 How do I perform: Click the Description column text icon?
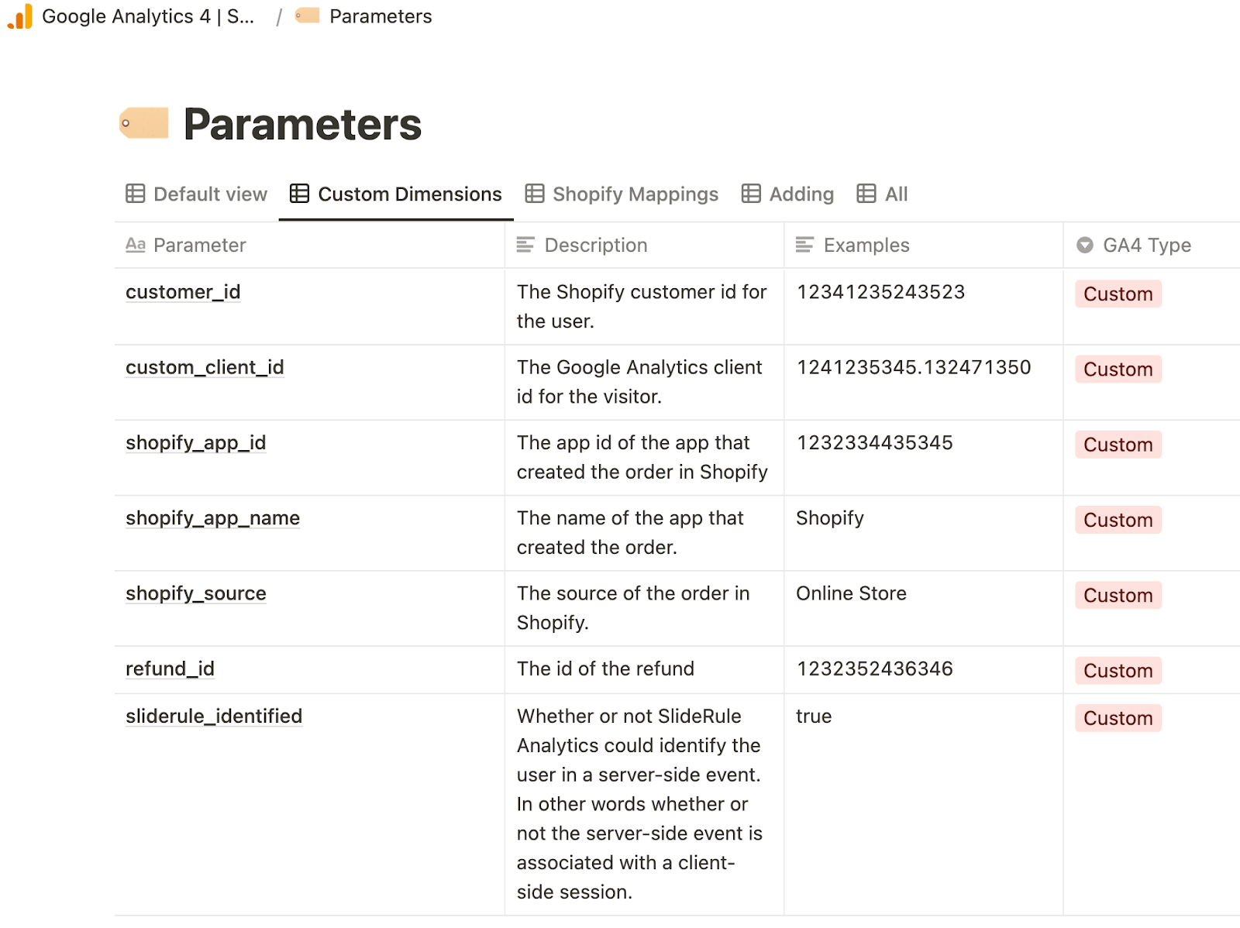pyautogui.click(x=525, y=246)
